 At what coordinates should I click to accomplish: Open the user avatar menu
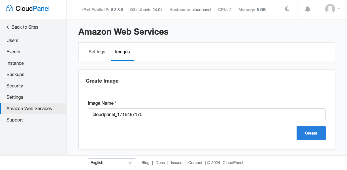[332, 9]
